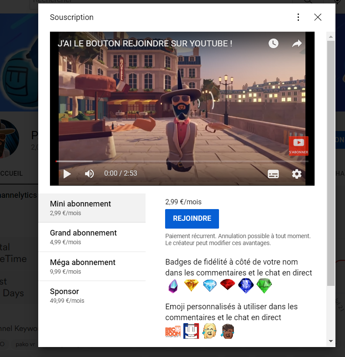Screen dimensions: 345x357
Task: Click the video title text link
Action: [145, 43]
